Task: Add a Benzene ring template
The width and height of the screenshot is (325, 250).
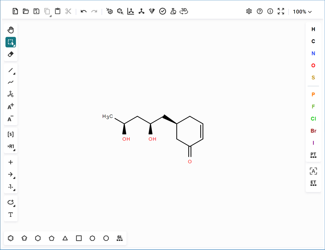Action: [11, 238]
